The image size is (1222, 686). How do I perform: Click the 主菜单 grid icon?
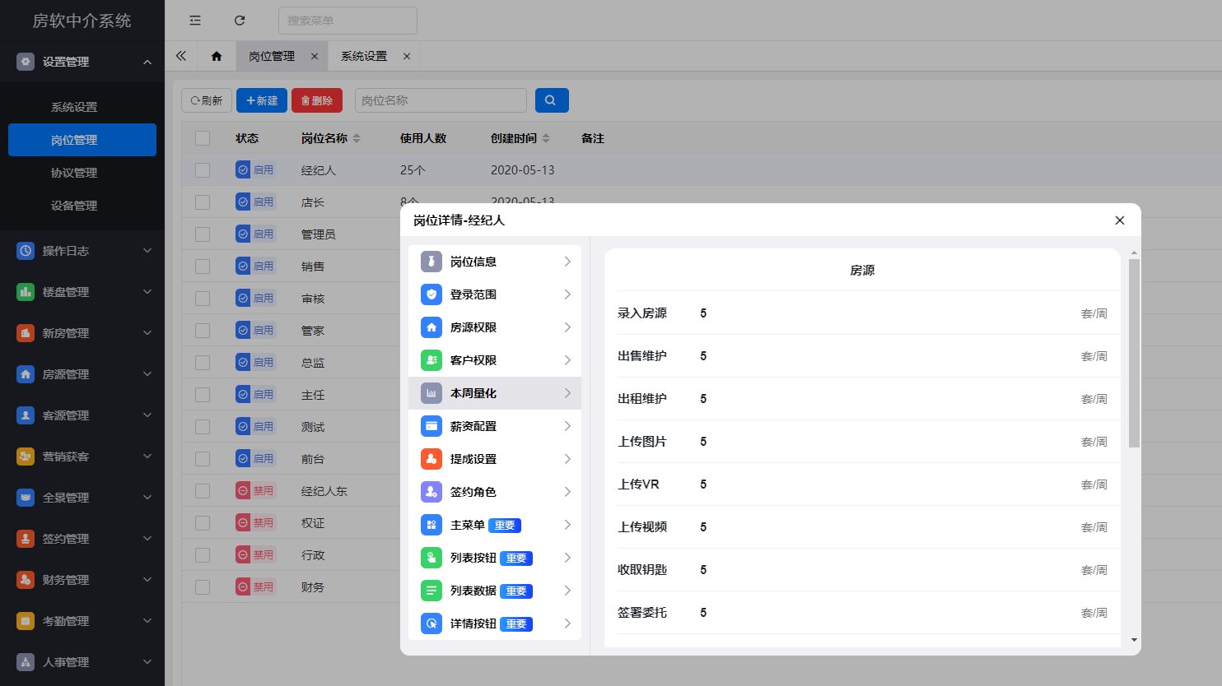coord(431,525)
